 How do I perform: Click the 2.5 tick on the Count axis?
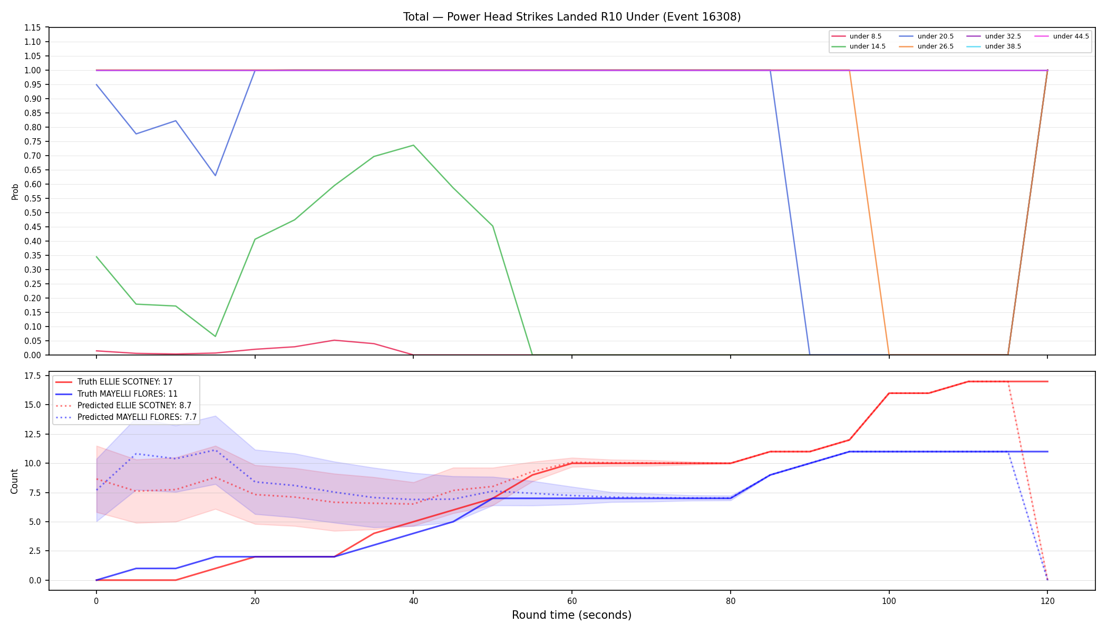35,551
